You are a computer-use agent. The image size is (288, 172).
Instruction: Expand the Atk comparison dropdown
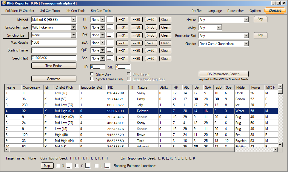point(103,27)
